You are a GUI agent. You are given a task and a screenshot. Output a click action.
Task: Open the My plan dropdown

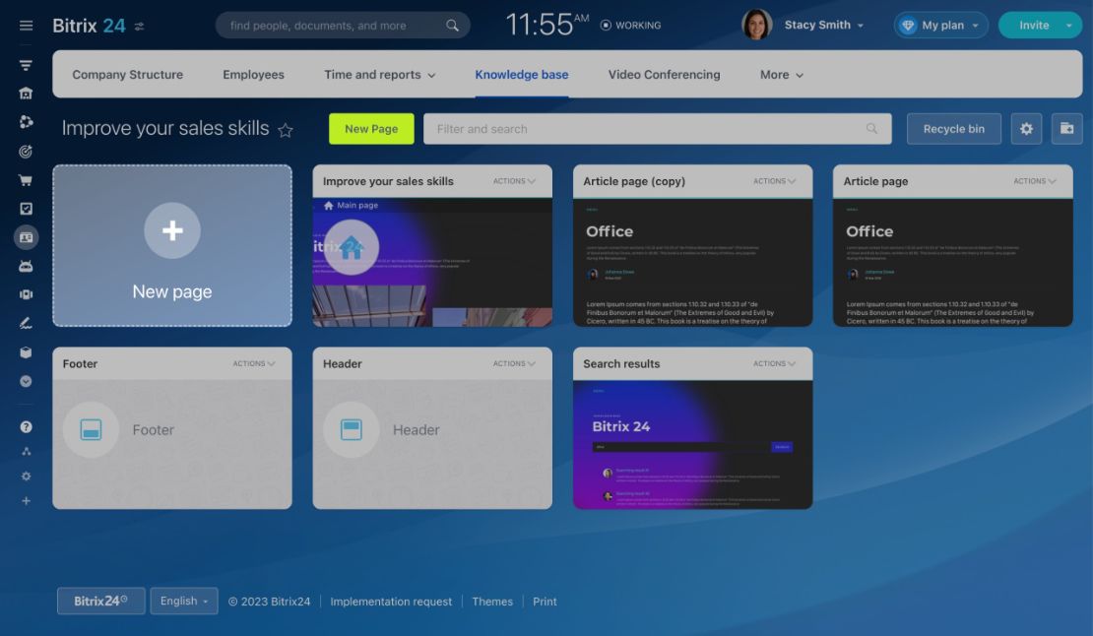pos(941,25)
